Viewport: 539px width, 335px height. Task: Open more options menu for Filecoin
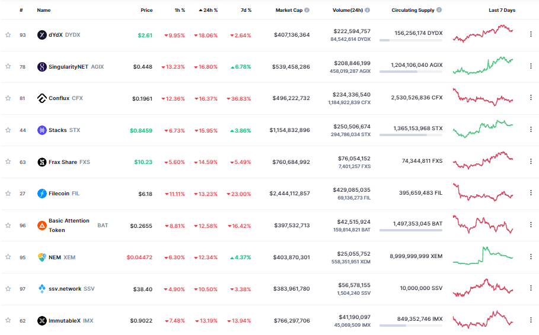coord(531,193)
